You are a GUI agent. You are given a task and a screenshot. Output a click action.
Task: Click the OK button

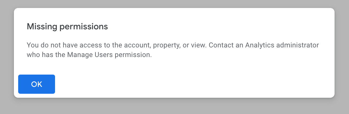(37, 84)
